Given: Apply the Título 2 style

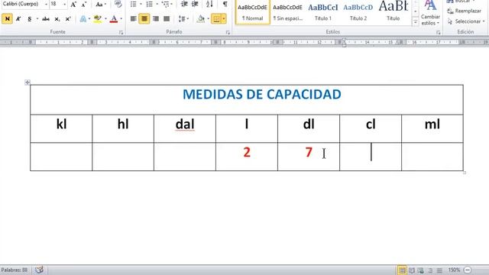Looking at the screenshot, I should pos(358,12).
